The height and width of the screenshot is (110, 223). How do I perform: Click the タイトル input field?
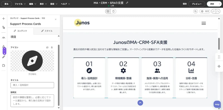click(x=32, y=85)
